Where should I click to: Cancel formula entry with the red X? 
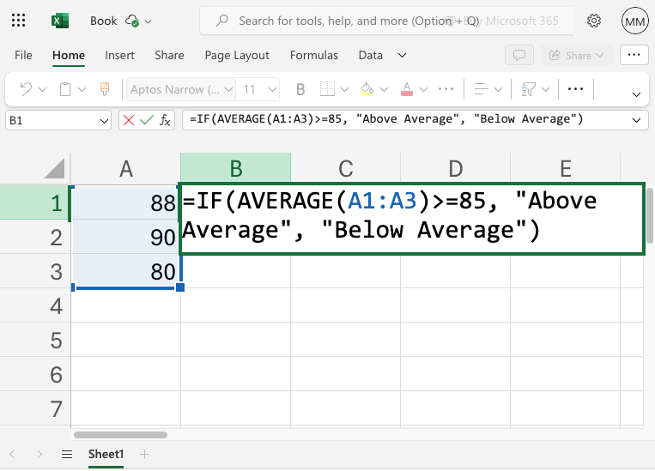(x=129, y=120)
